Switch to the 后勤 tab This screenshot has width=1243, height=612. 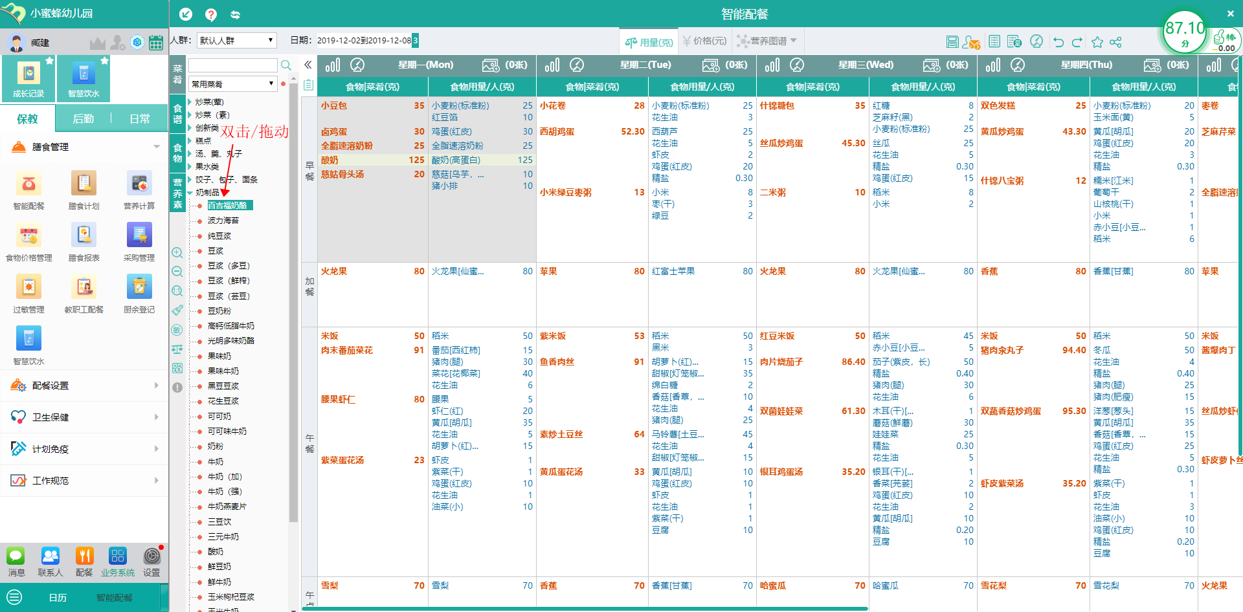pyautogui.click(x=83, y=118)
